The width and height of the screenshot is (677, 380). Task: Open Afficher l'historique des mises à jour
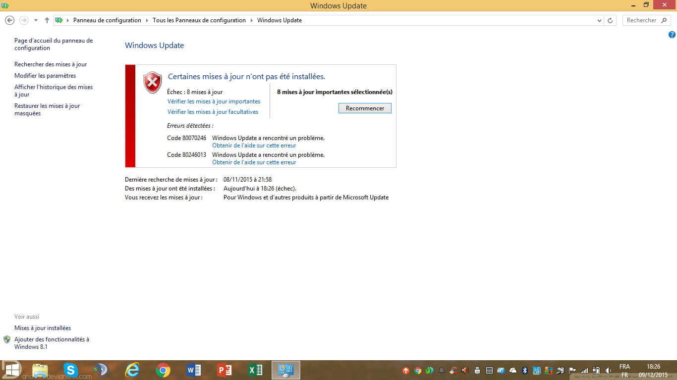point(54,91)
